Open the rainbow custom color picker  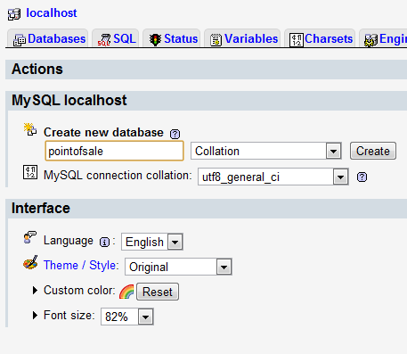[x=126, y=292]
